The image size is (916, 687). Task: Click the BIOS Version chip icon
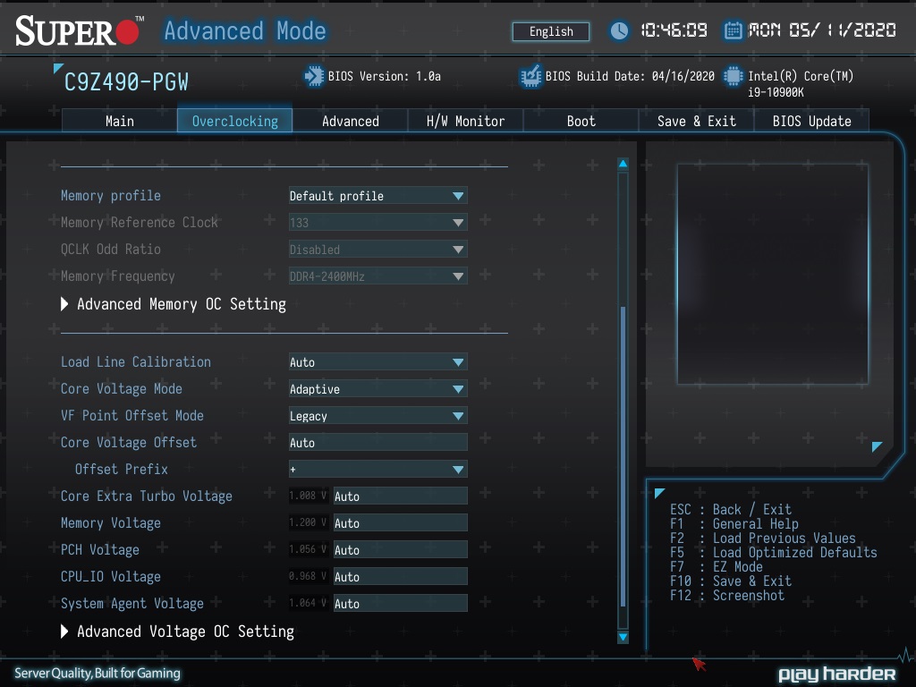[x=314, y=76]
